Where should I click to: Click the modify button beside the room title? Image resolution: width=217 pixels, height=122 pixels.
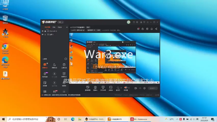88,27
